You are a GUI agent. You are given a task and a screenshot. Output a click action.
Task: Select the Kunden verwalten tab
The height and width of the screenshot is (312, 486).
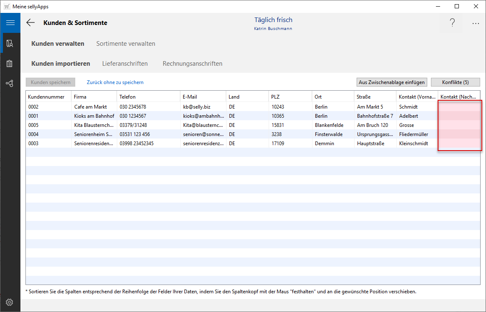click(x=58, y=44)
